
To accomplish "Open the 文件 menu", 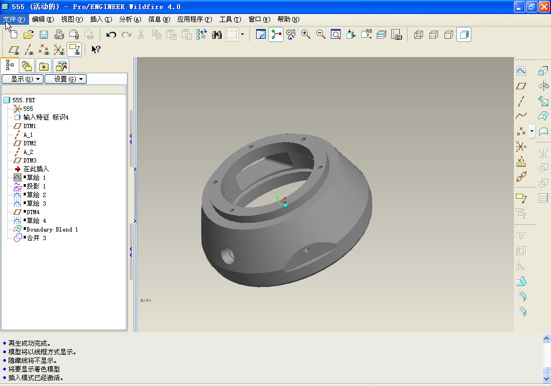I will tap(15, 19).
